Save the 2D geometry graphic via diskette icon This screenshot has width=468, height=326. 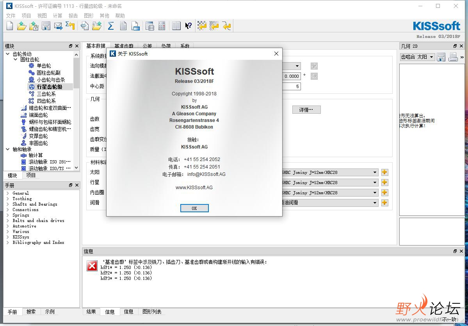[x=441, y=57]
